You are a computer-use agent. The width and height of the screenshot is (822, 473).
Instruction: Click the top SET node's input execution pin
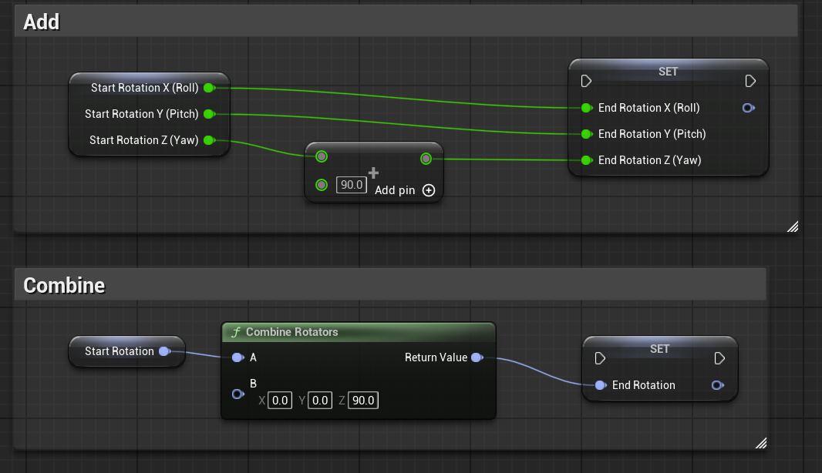tap(587, 81)
